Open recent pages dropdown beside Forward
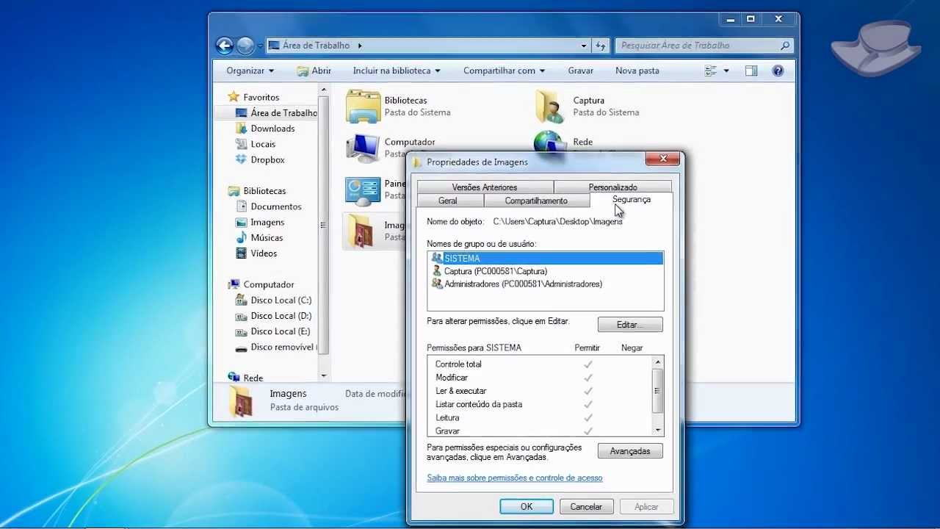 tap(260, 46)
